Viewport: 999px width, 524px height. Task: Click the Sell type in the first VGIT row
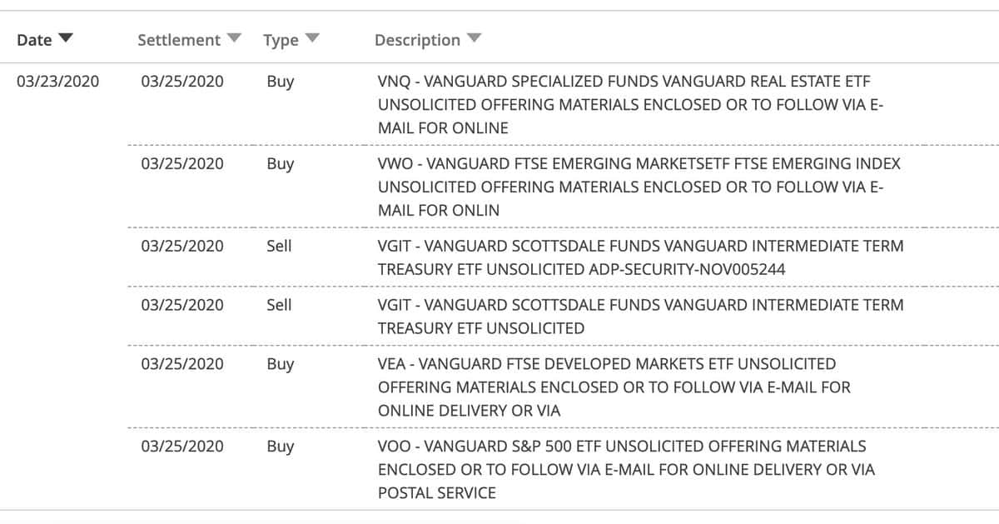click(x=279, y=247)
